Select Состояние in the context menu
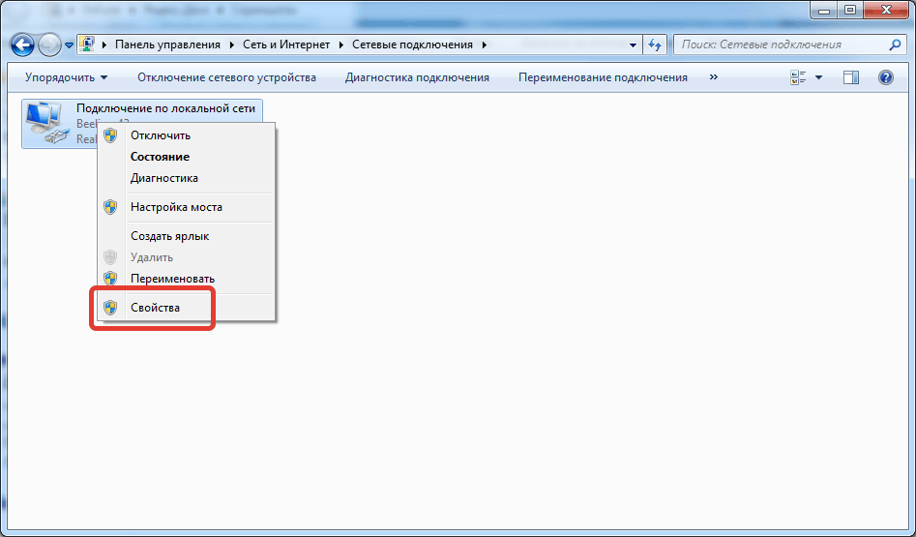 coord(160,157)
